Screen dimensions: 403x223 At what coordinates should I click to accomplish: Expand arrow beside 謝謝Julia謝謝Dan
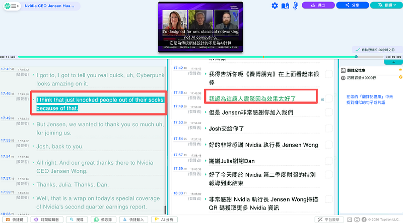[x=206, y=161]
